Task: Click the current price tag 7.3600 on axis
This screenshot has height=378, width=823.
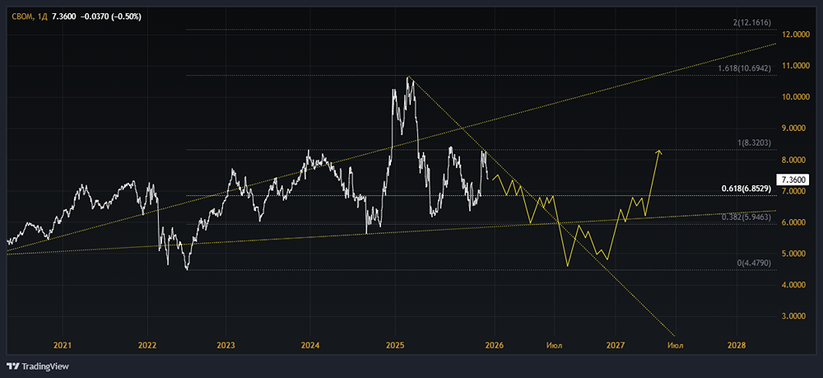Action: click(x=793, y=180)
